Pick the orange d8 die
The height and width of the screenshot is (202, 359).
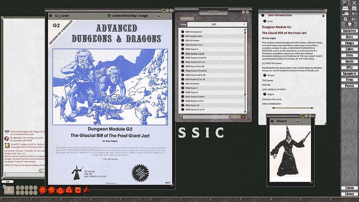click(69, 190)
